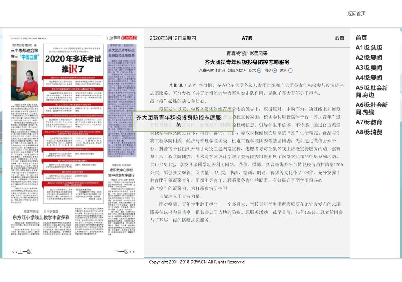Click highlighted 齐大团员青年积极投身防控志愿服务 article region

click(122, 102)
